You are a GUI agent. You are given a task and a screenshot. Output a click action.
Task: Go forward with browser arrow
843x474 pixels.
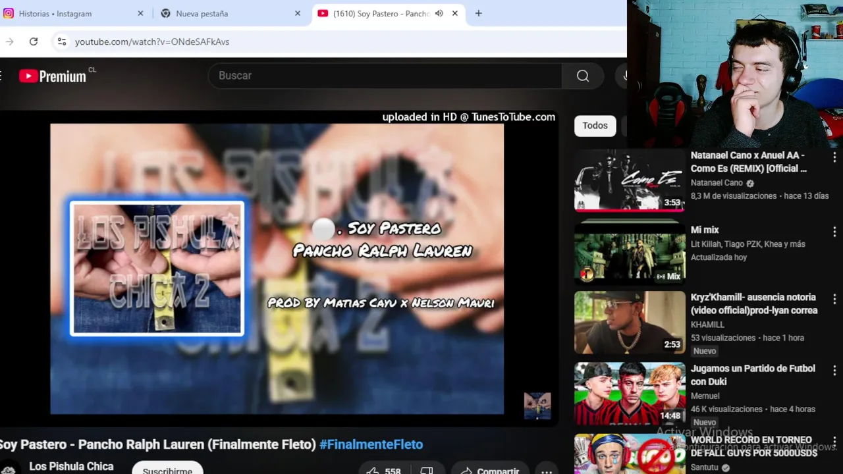[x=9, y=41]
